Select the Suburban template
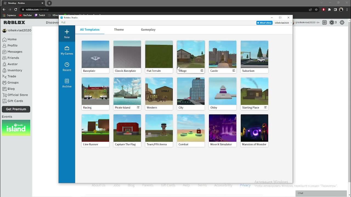Viewport: 351px width, 197px height. tap(254, 57)
